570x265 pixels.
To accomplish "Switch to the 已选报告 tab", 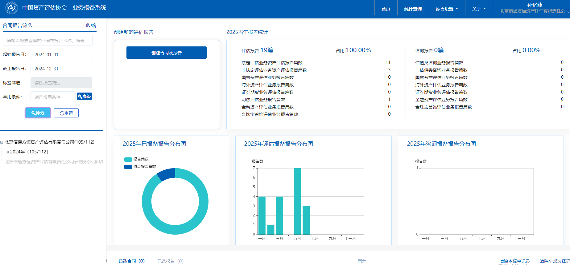I will pyautogui.click(x=170, y=261).
